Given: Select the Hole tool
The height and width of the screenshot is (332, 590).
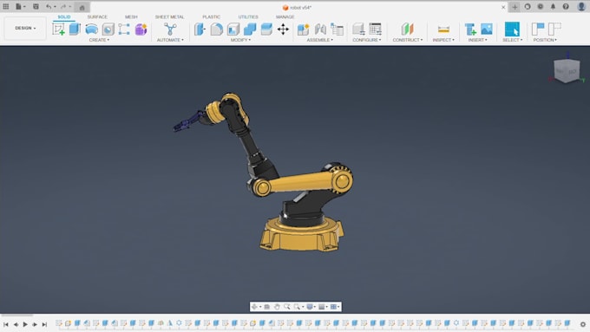Looking at the screenshot, I should pyautogui.click(x=108, y=29).
